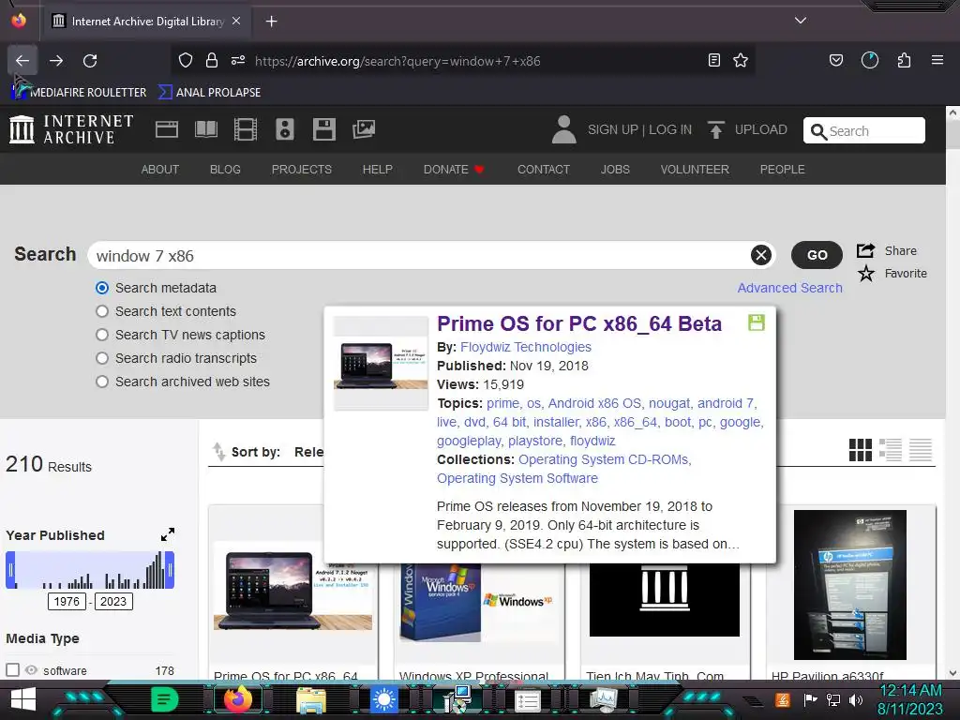Bookmark this page with the star
The image size is (960, 720).
(x=741, y=60)
